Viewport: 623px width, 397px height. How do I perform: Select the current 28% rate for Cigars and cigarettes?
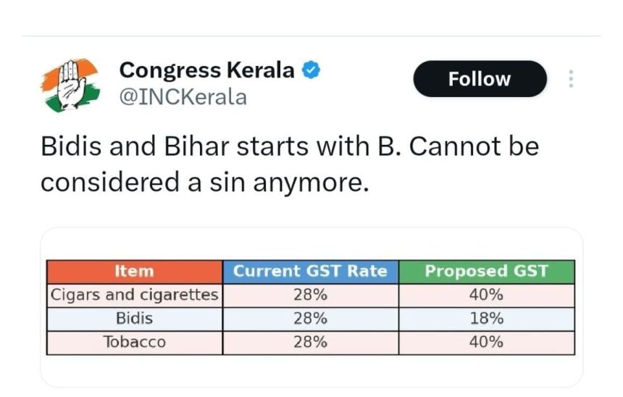310,295
